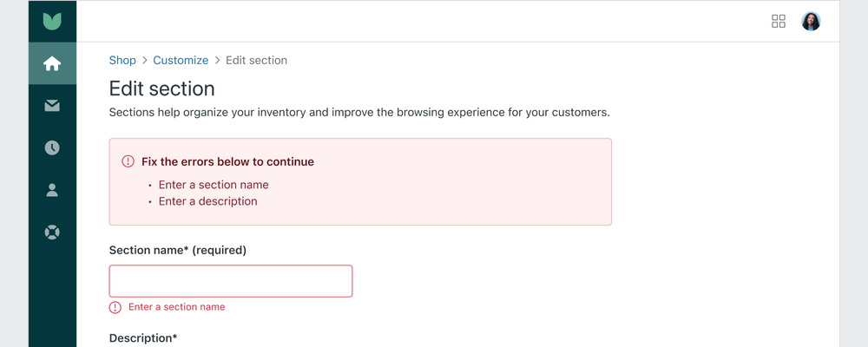Navigate to Customize breadcrumb link
This screenshot has height=347, width=868.
(x=181, y=61)
